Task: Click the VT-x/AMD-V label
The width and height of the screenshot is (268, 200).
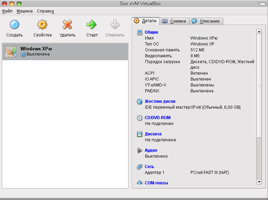Action: point(155,85)
